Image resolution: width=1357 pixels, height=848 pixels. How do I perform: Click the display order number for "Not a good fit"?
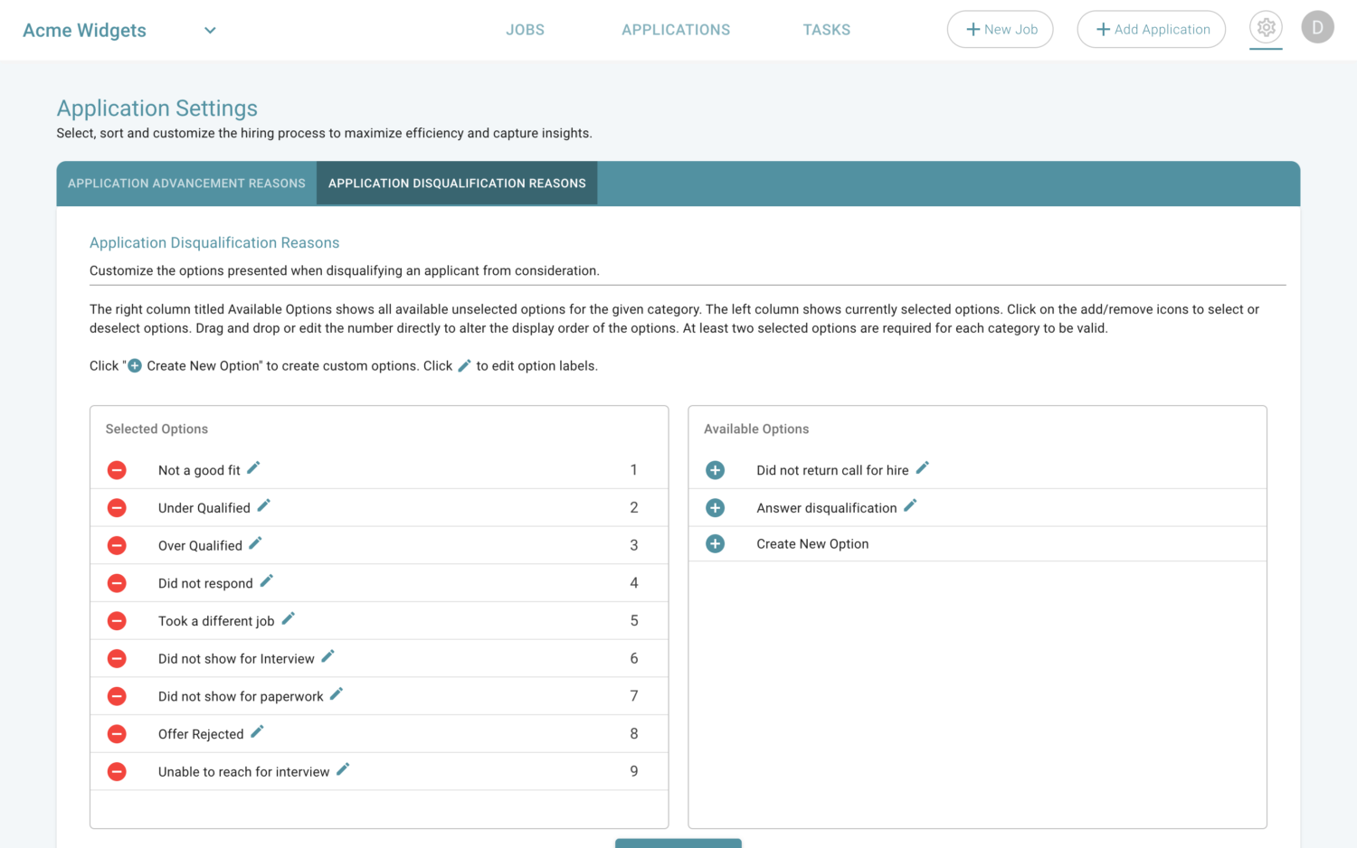[x=633, y=470]
